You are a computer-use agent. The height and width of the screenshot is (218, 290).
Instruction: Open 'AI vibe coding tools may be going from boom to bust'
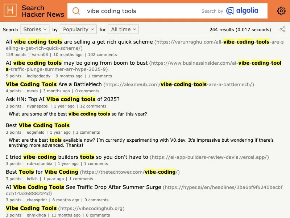pos(76,63)
